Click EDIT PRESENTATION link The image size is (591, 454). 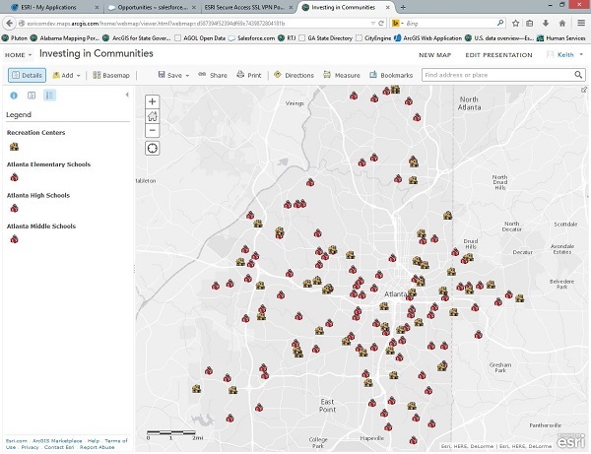click(x=498, y=55)
